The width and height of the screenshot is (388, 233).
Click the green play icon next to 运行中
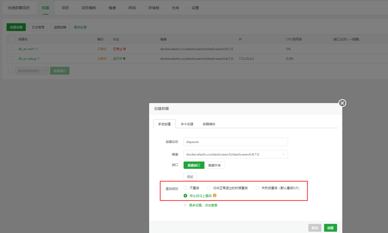click(x=125, y=58)
